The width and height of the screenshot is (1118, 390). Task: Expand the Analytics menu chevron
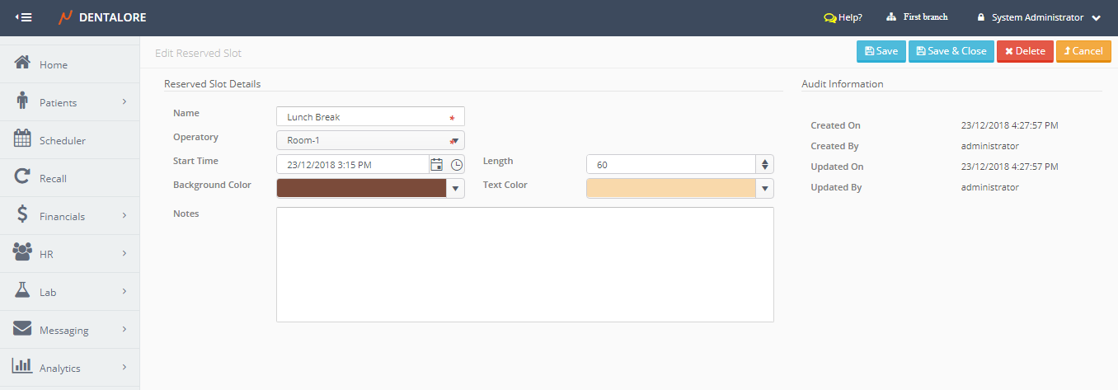(x=124, y=368)
